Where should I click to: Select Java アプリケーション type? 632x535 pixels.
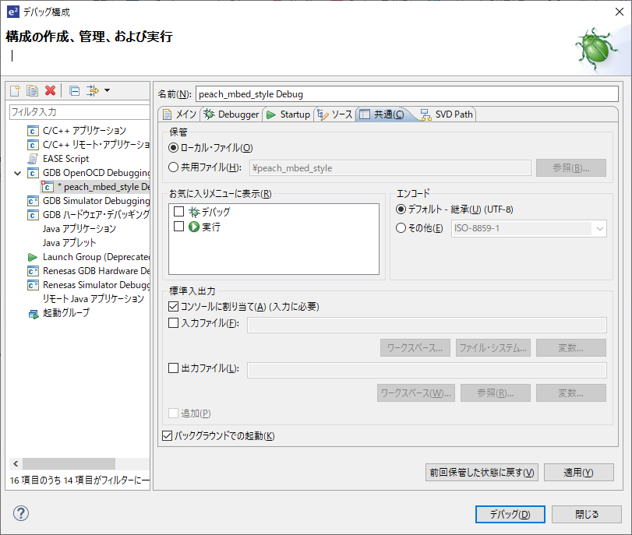(79, 229)
